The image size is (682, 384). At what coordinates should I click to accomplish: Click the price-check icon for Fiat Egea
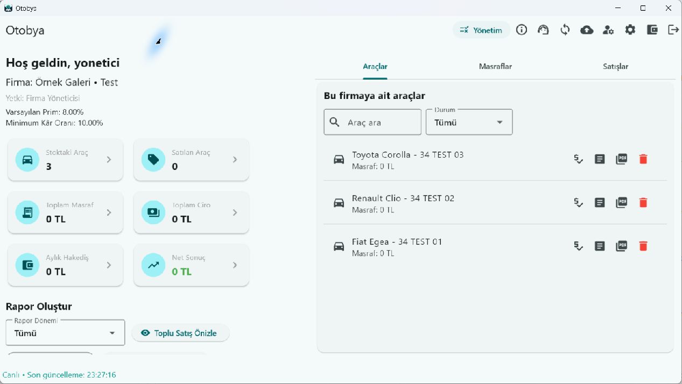[x=578, y=246]
